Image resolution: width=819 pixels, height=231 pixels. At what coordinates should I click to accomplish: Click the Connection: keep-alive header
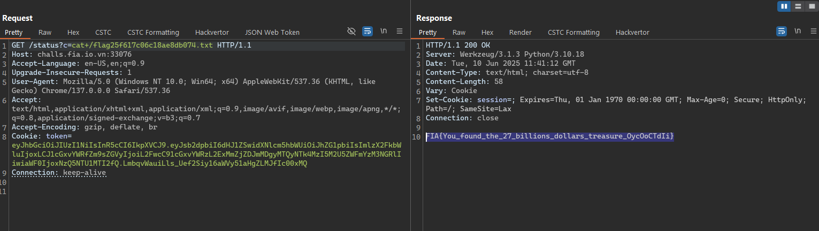pyautogui.click(x=59, y=173)
